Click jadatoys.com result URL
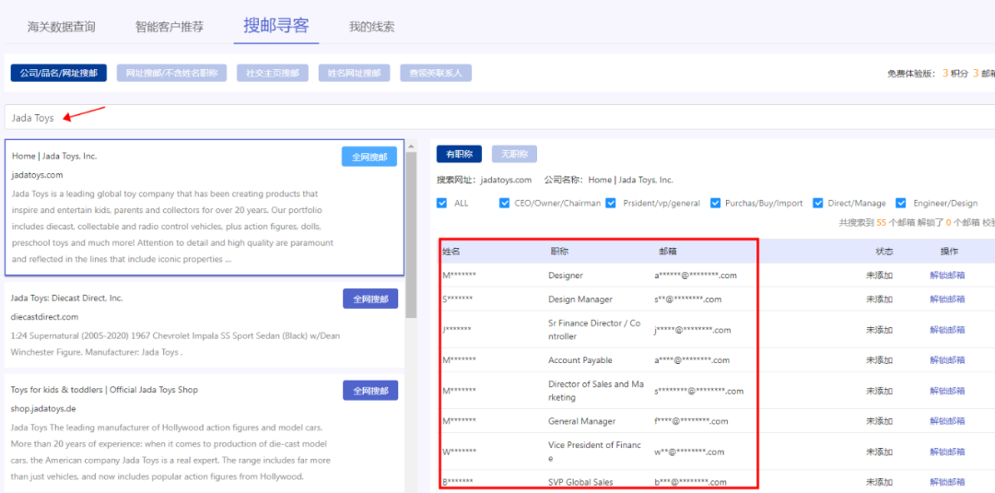Image resolution: width=995 pixels, height=493 pixels. [x=37, y=175]
